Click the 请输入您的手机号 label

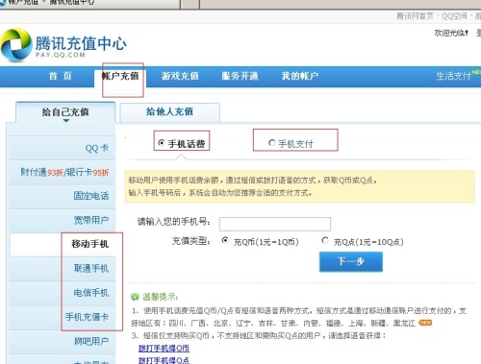[174, 221]
